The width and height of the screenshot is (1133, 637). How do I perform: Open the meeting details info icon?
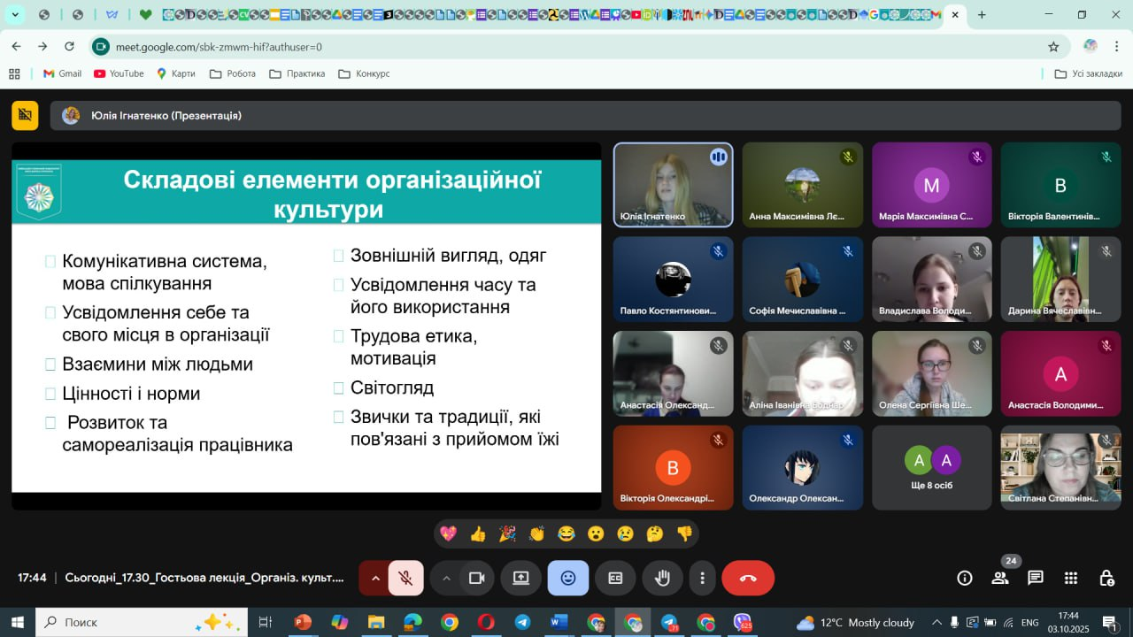(x=965, y=579)
